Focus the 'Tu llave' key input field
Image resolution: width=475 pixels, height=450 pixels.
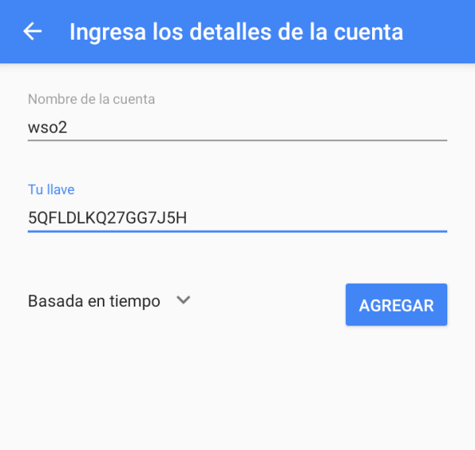[237, 218]
